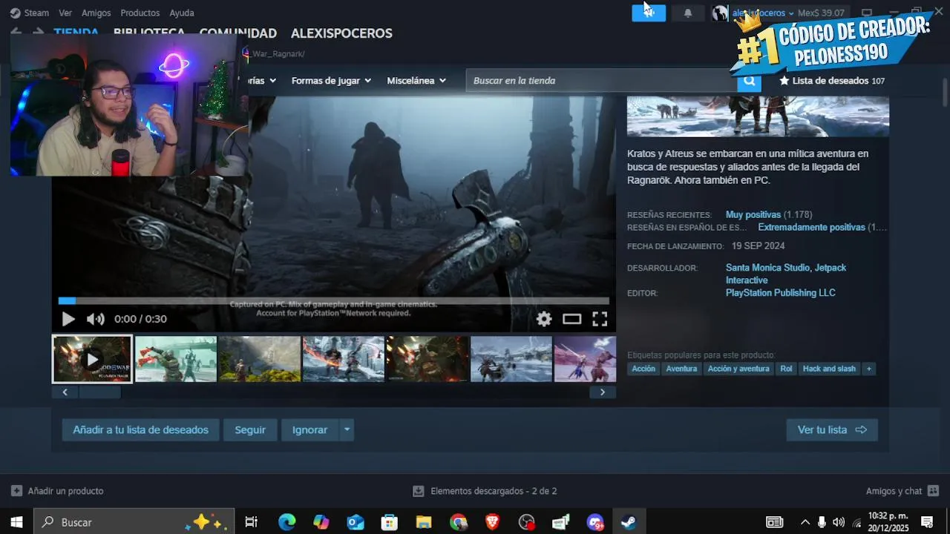Open Task View on the taskbar
The width and height of the screenshot is (950, 534).
coord(251,522)
